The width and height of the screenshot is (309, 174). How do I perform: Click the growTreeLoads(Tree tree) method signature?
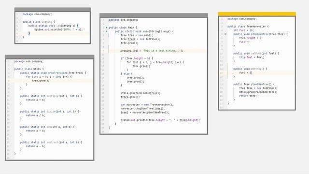pos(53,73)
